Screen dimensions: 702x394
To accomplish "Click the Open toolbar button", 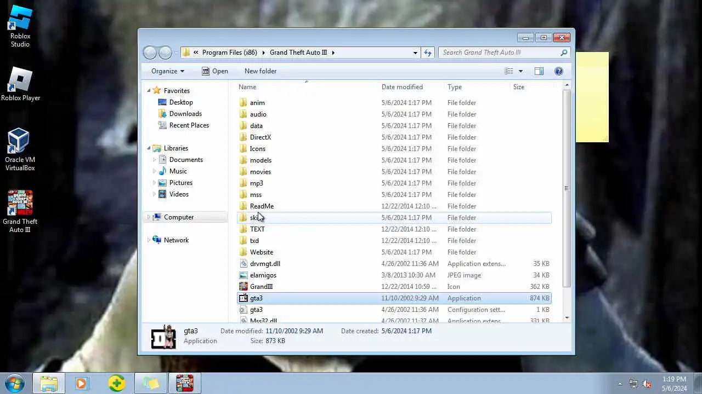I will click(x=214, y=71).
